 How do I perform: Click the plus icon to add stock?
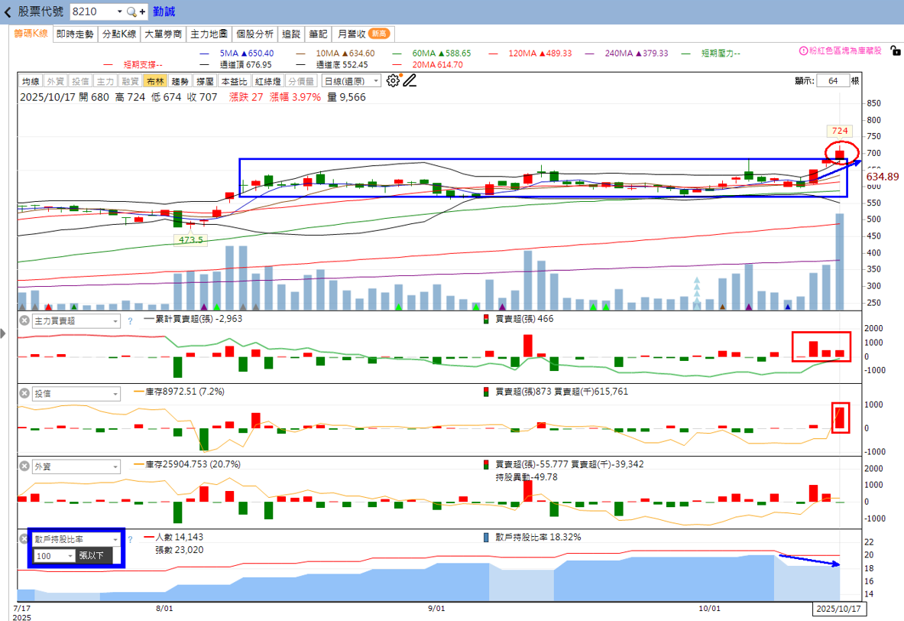[x=142, y=11]
